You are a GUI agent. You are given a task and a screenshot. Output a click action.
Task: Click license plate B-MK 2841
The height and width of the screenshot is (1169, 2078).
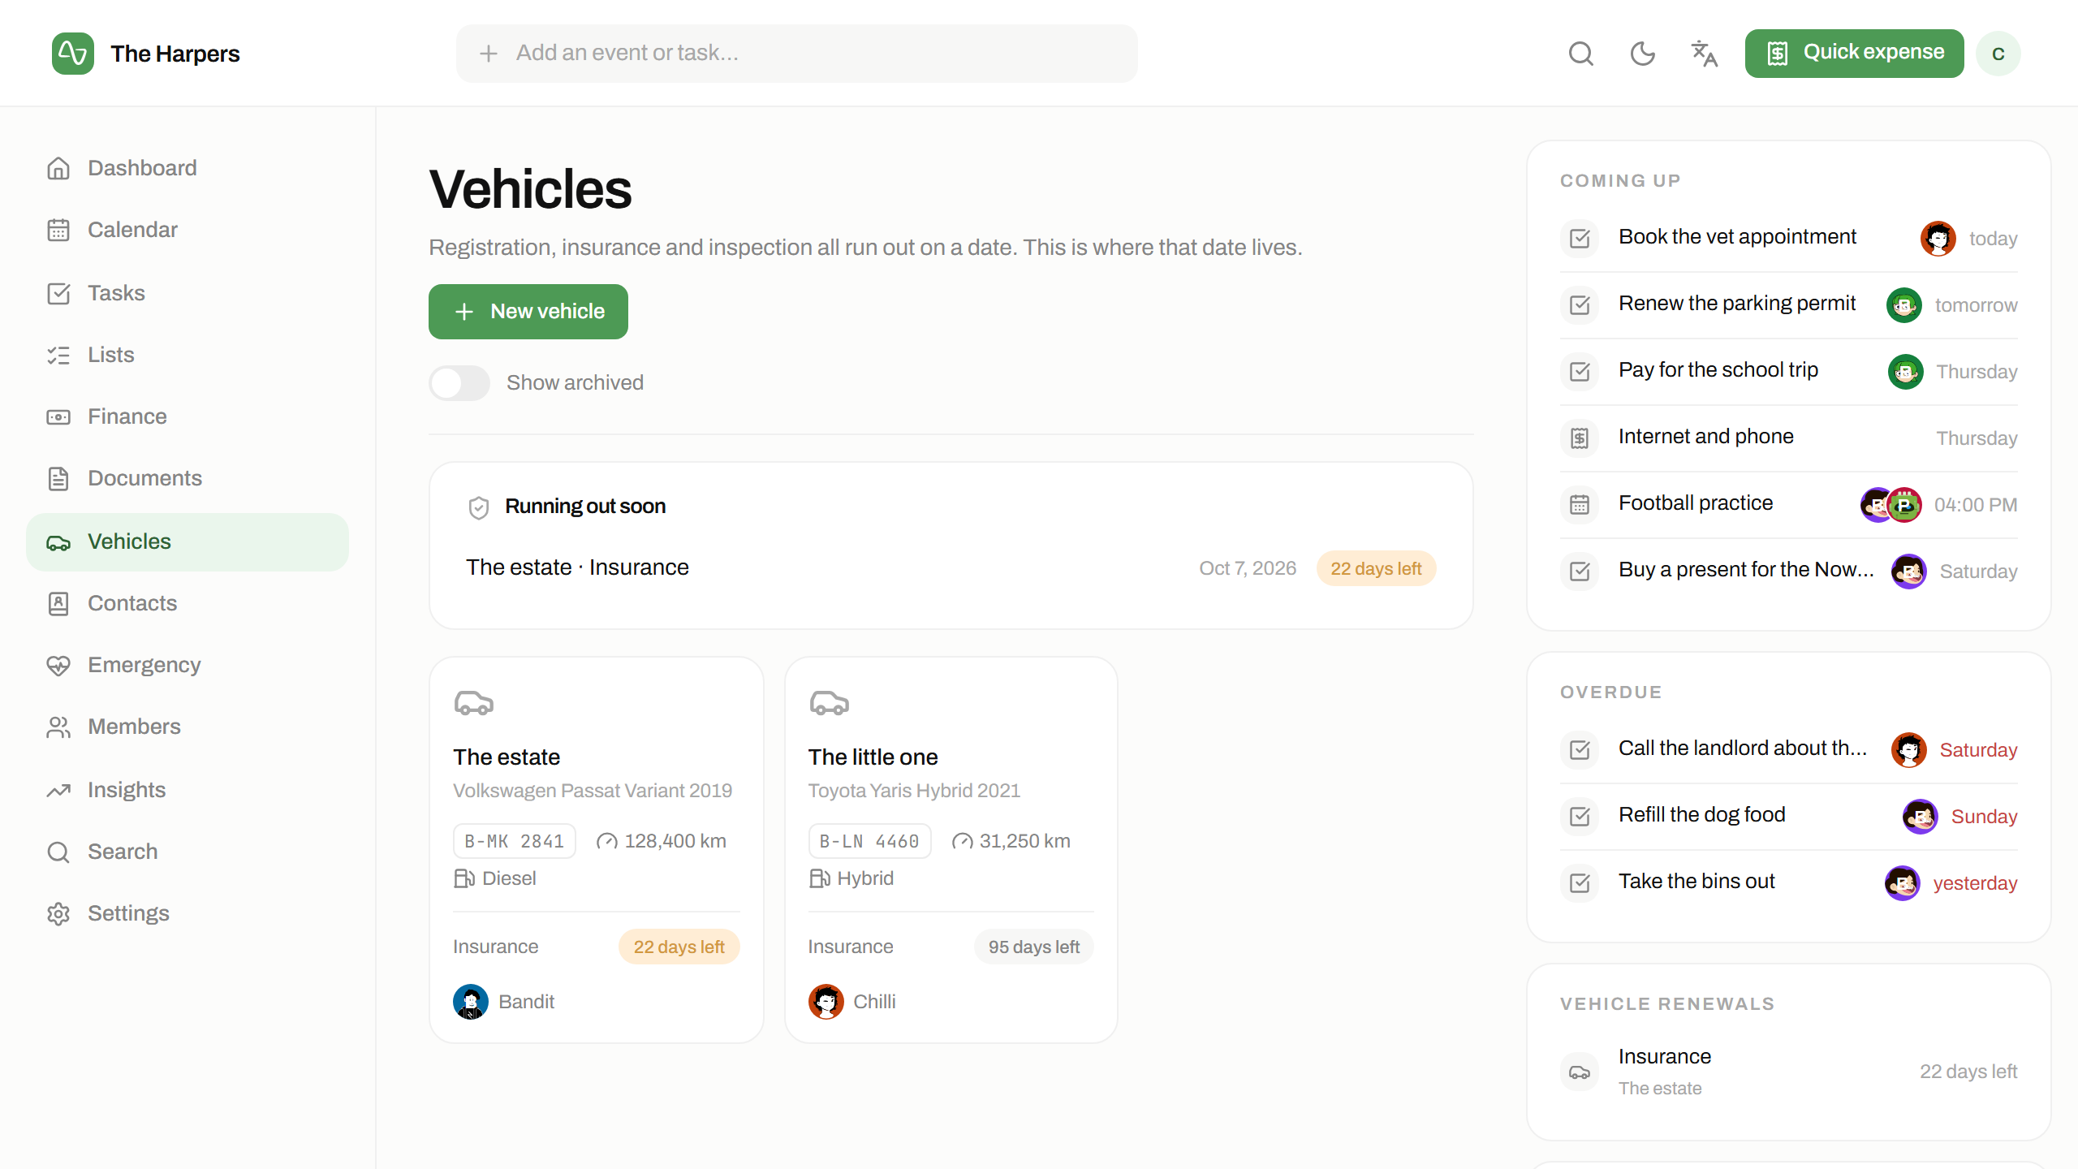[514, 841]
